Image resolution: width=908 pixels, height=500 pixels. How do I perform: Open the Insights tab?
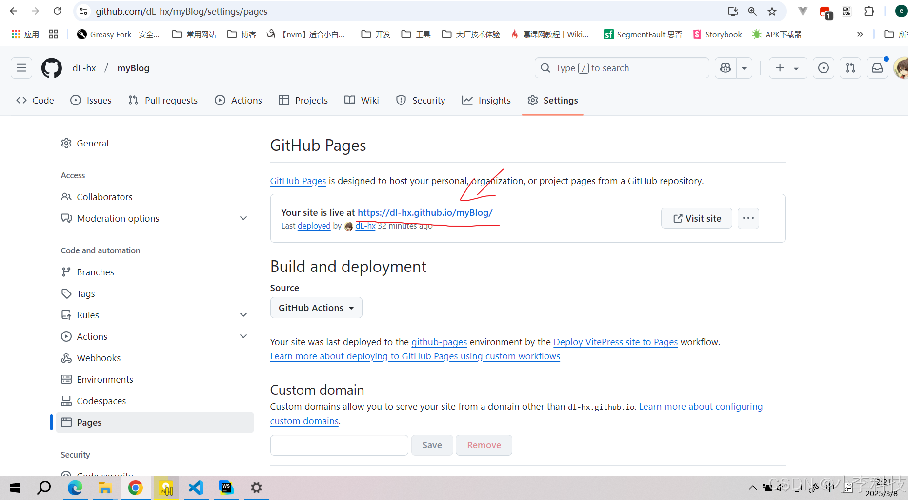pyautogui.click(x=486, y=100)
